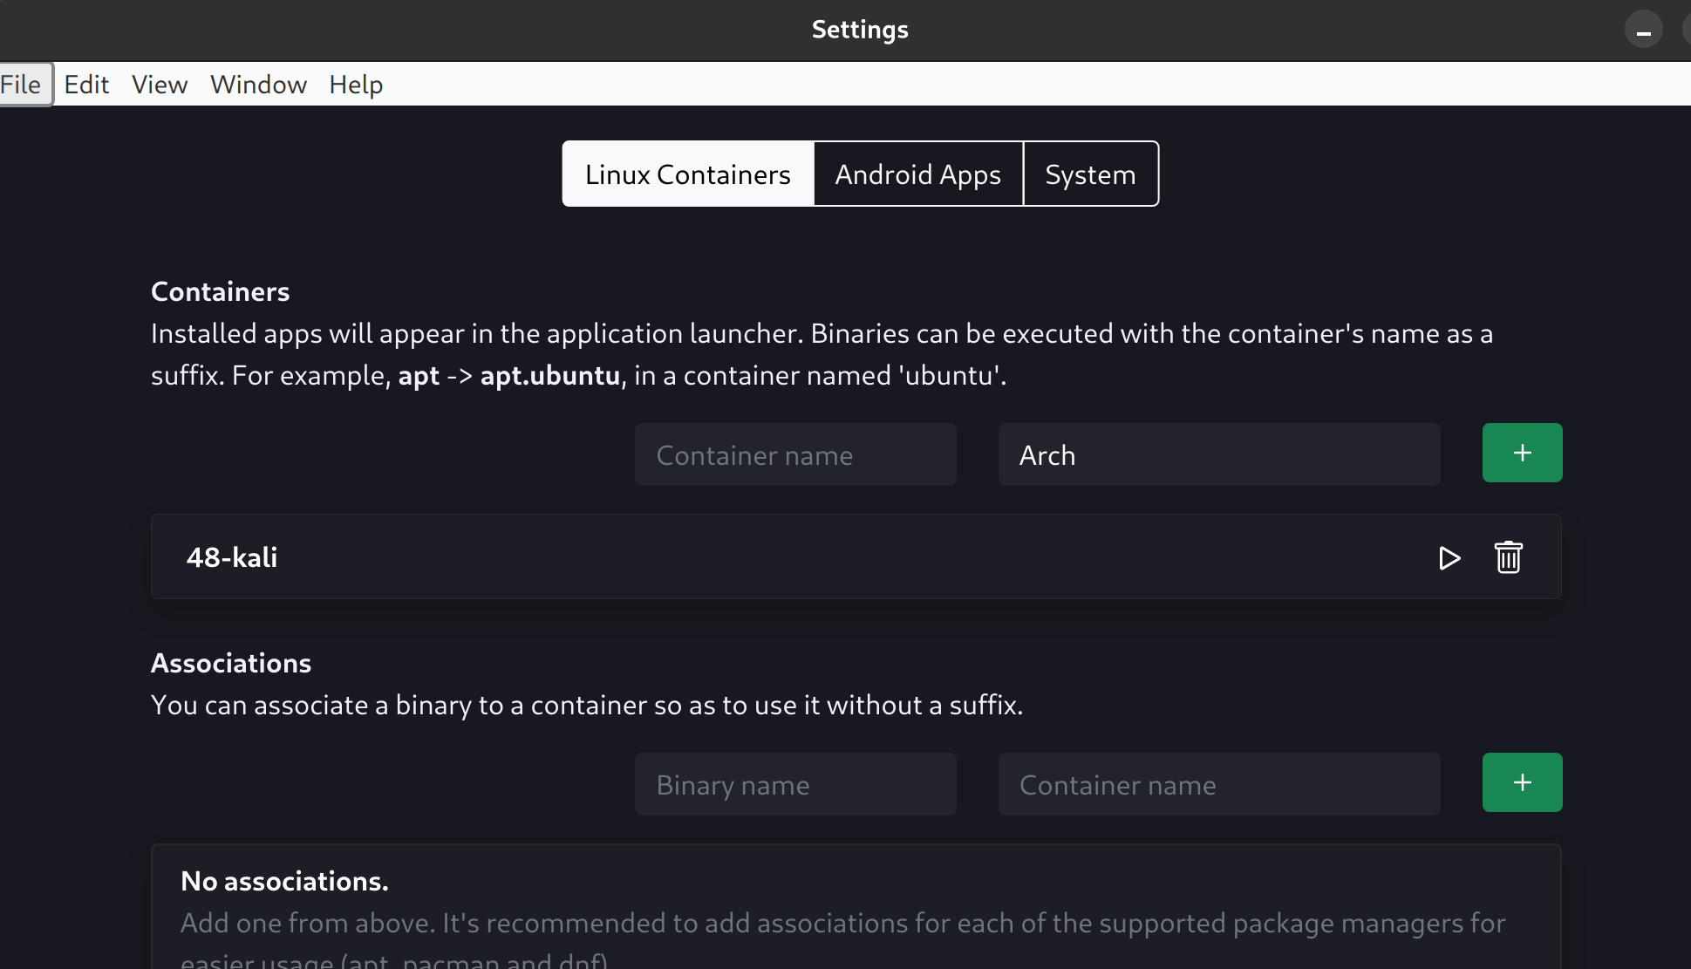Click the No associations message box
This screenshot has height=969, width=1691.
(x=855, y=907)
